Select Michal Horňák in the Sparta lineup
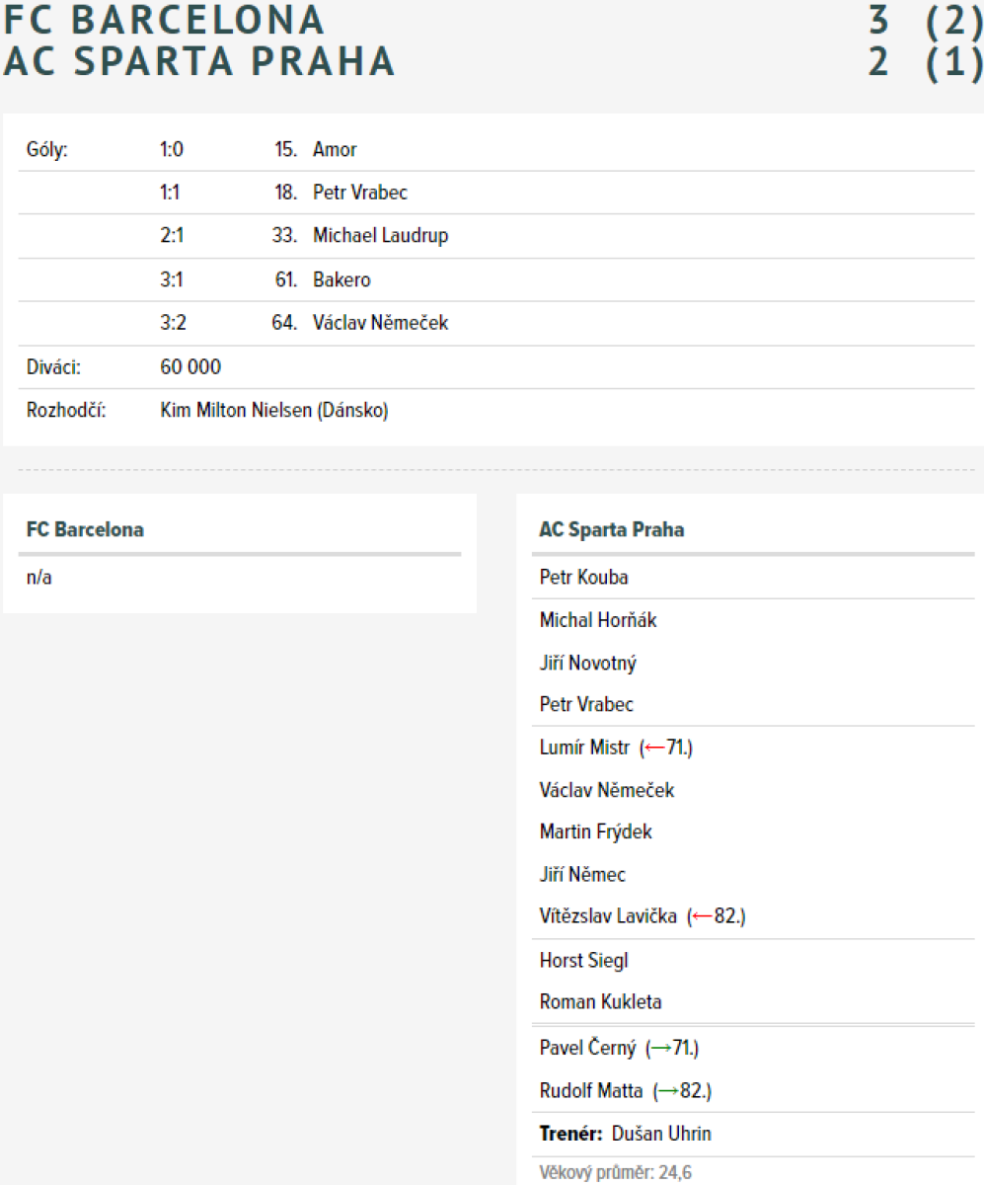 pyautogui.click(x=597, y=620)
